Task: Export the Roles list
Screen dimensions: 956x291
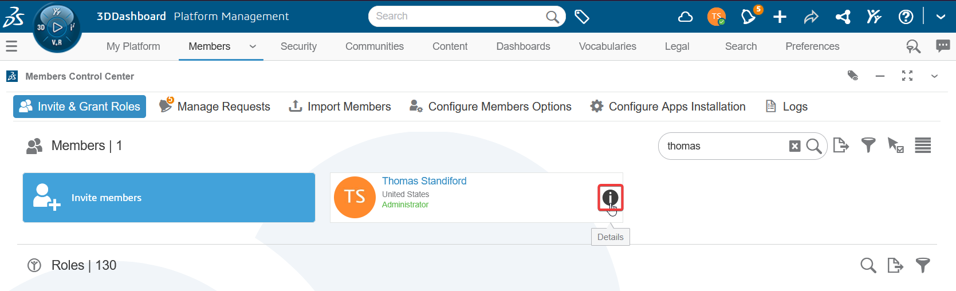Action: point(895,265)
